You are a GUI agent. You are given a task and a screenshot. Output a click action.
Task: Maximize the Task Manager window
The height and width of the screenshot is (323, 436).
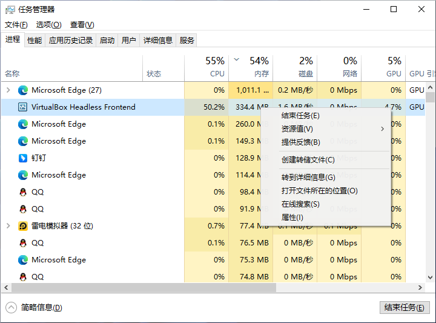(x=394, y=10)
